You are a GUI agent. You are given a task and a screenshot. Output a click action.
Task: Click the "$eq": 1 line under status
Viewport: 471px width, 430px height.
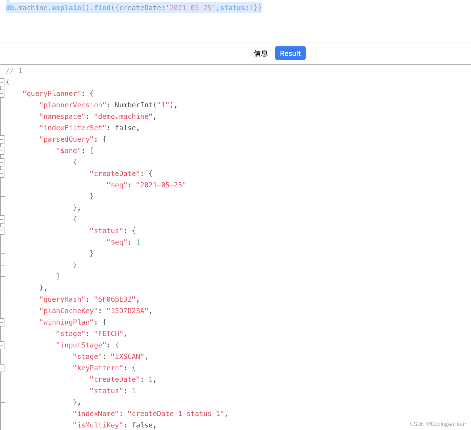pyautogui.click(x=123, y=242)
